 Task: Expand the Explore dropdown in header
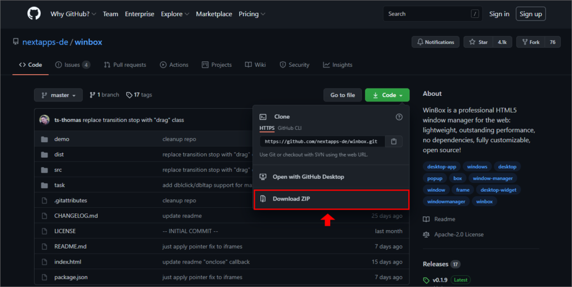[175, 14]
